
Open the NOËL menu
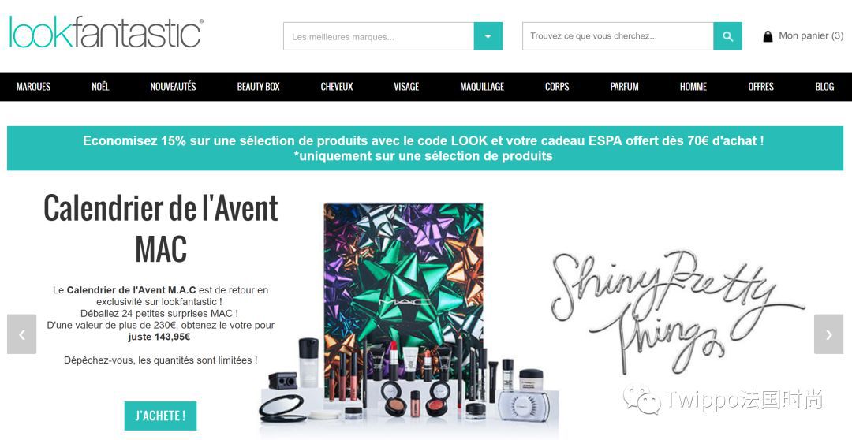point(100,87)
